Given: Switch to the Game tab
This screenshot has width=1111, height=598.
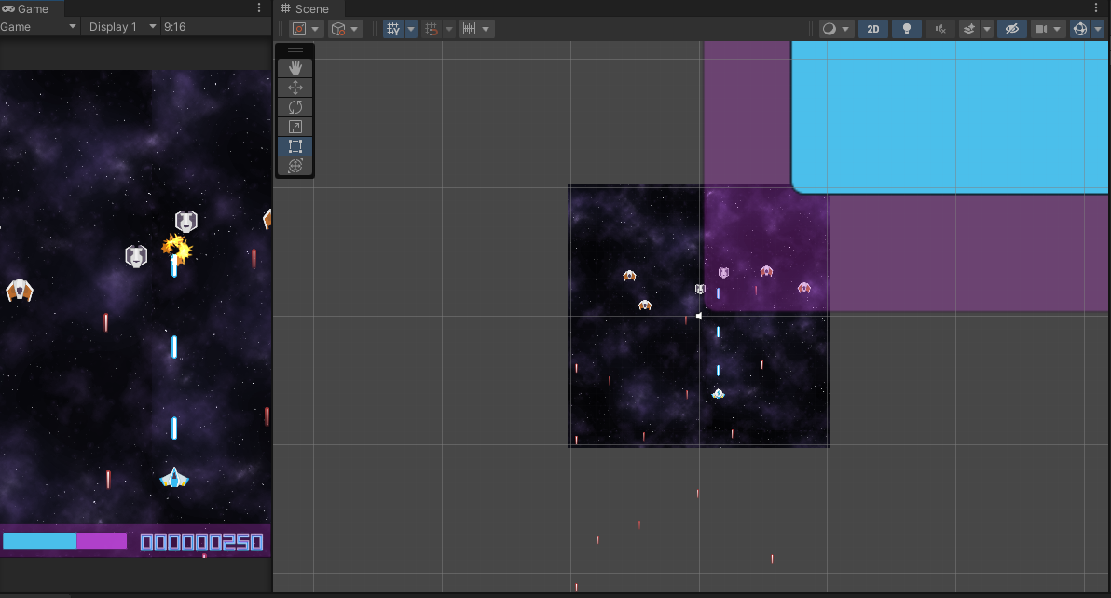Looking at the screenshot, I should pyautogui.click(x=28, y=7).
